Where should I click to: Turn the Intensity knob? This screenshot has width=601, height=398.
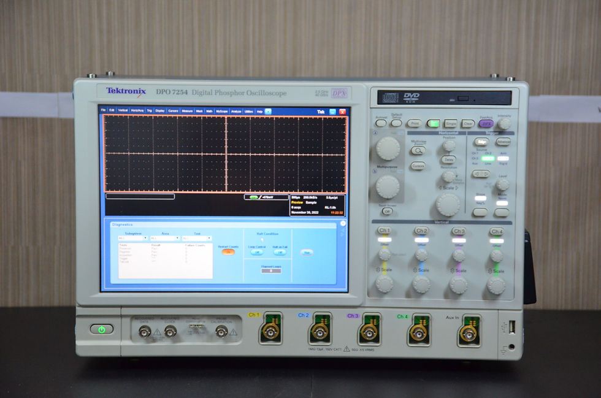(x=504, y=124)
